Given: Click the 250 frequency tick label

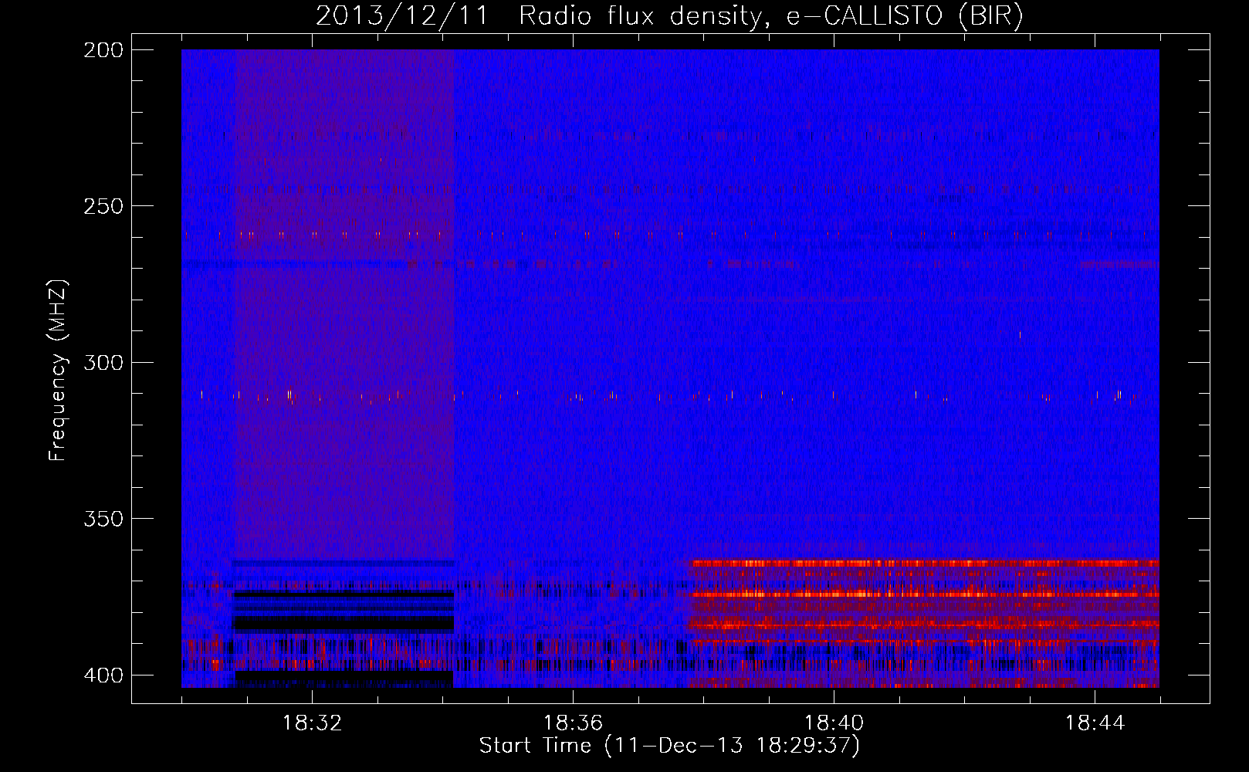Looking at the screenshot, I should click(103, 206).
